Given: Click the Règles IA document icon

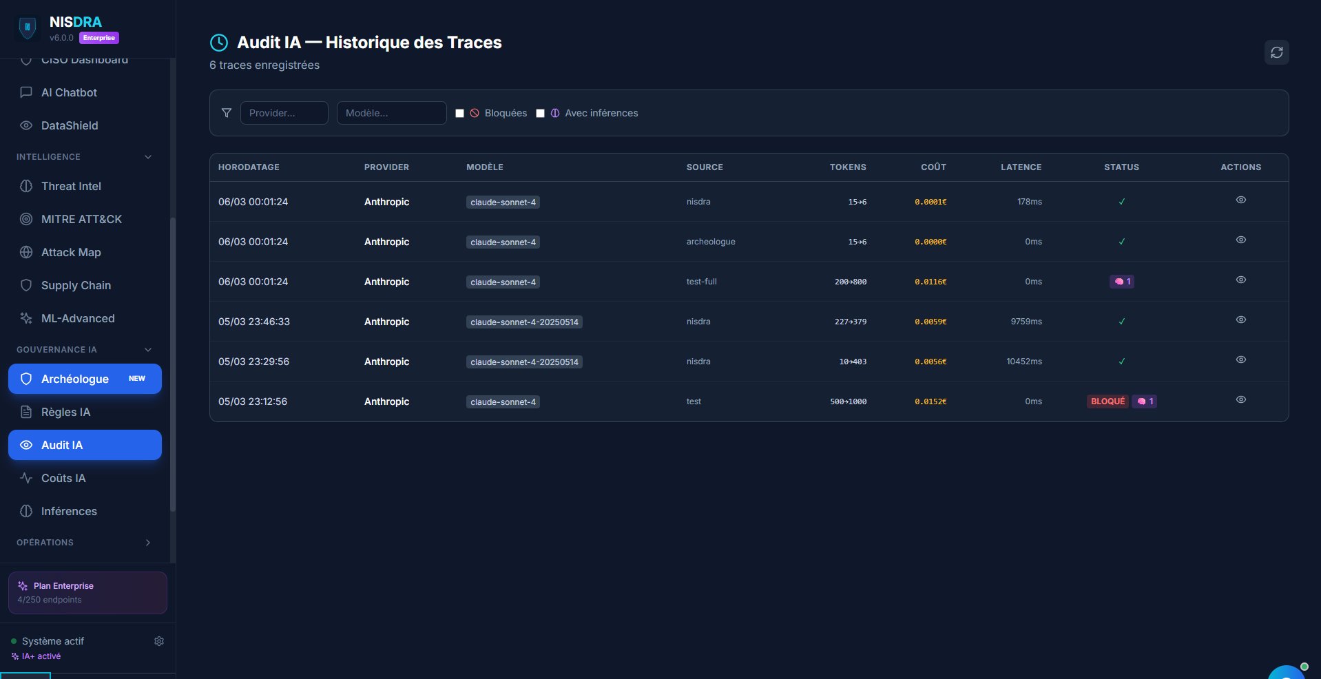Looking at the screenshot, I should pos(26,412).
